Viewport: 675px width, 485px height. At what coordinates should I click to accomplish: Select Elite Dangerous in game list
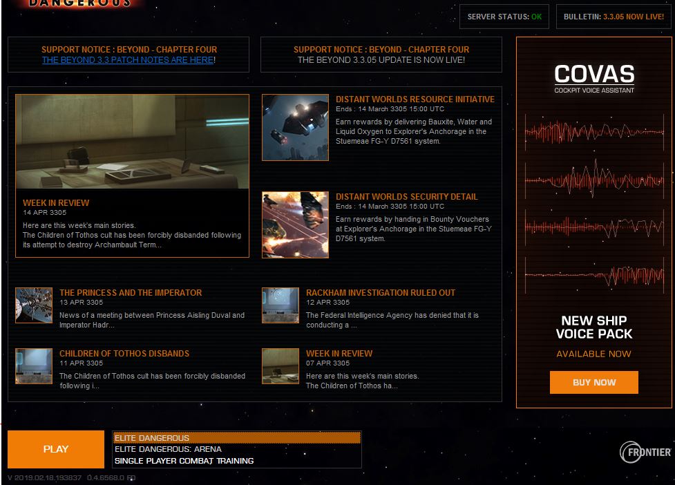tap(237, 437)
